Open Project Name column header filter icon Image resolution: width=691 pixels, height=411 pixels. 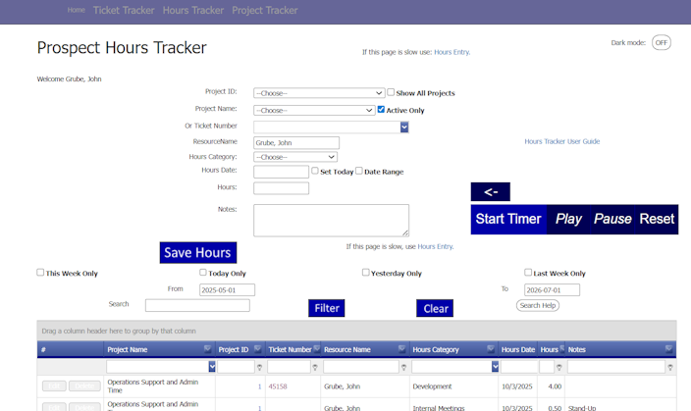207,349
